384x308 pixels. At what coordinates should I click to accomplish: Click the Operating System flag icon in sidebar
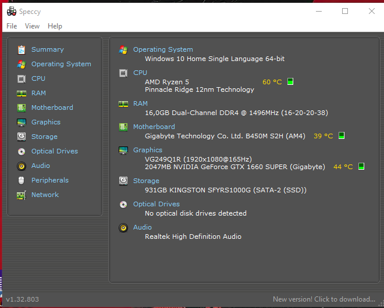click(22, 65)
